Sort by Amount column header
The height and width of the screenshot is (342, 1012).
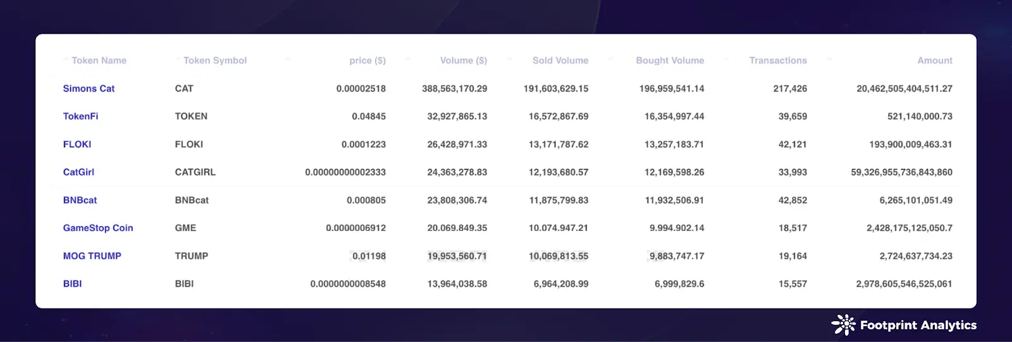coord(934,61)
